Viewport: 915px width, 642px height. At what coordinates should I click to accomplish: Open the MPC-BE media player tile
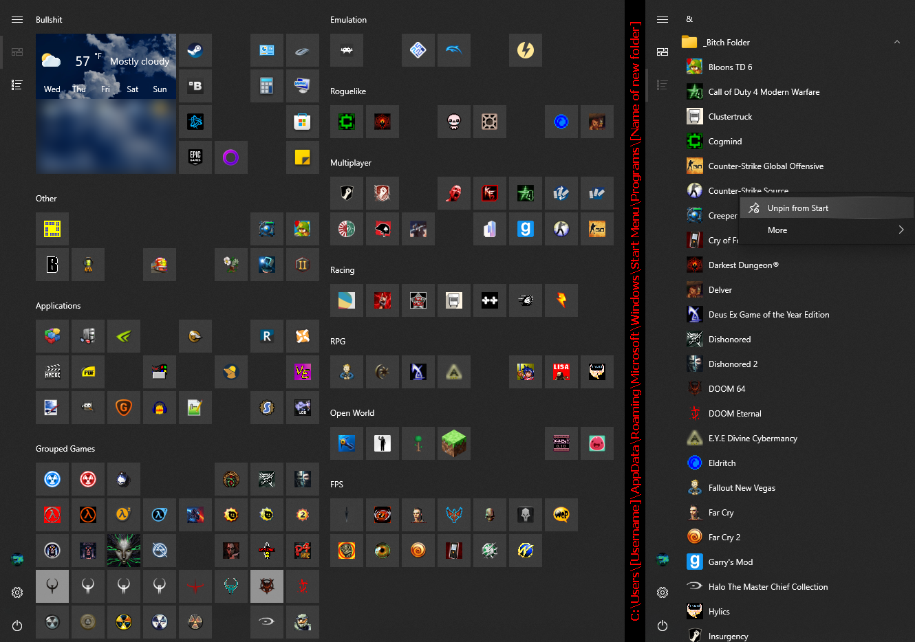click(52, 372)
